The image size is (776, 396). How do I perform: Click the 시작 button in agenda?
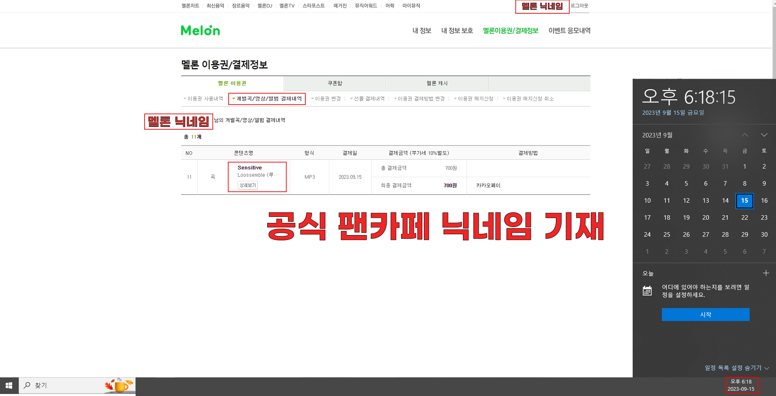click(x=706, y=315)
